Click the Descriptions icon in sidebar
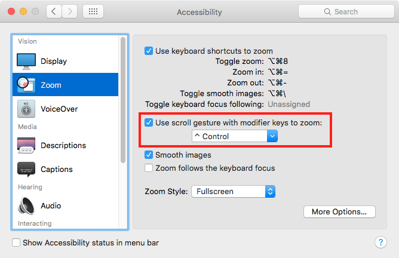This screenshot has width=399, height=258. coord(26,145)
